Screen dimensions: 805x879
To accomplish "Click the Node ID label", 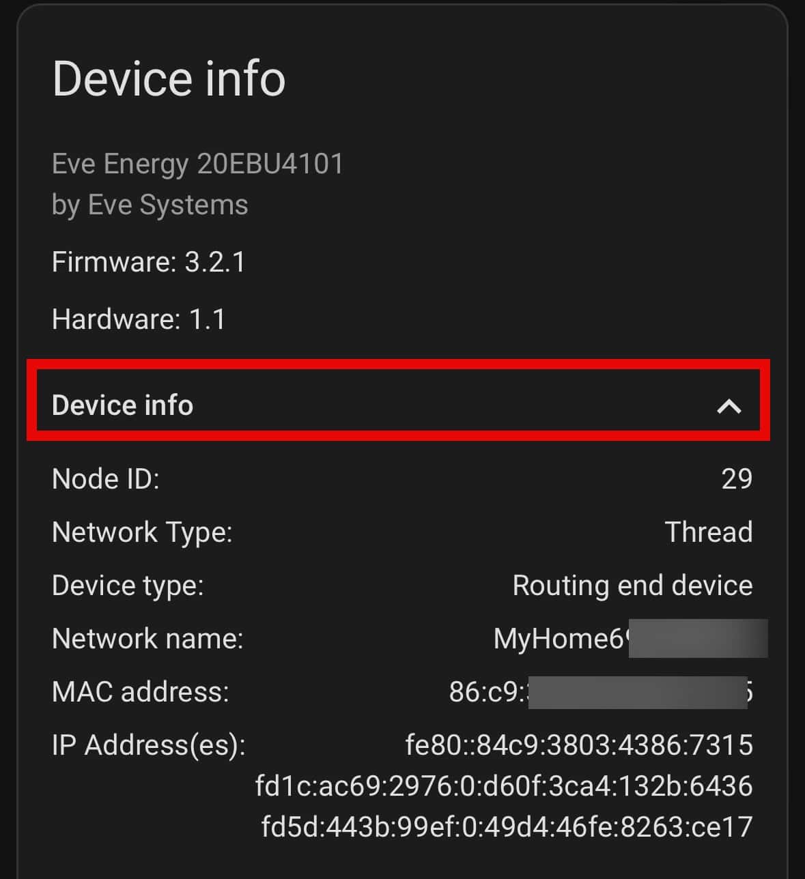I will coord(106,479).
